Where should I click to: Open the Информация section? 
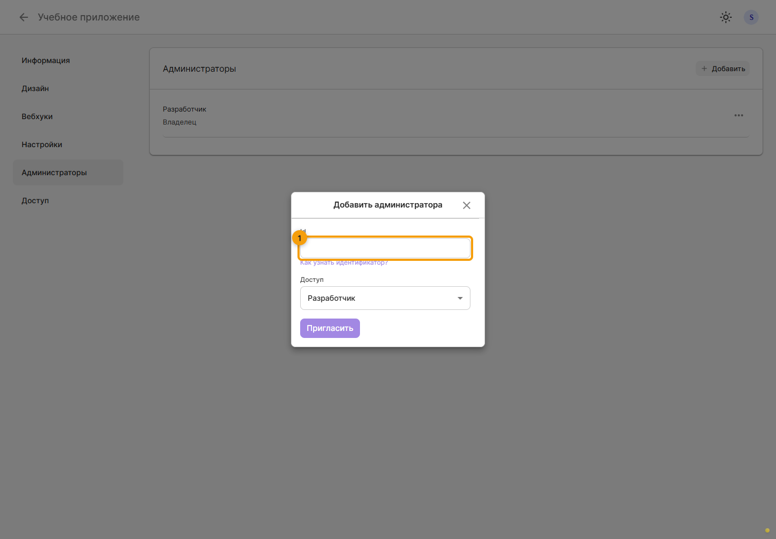point(68,60)
